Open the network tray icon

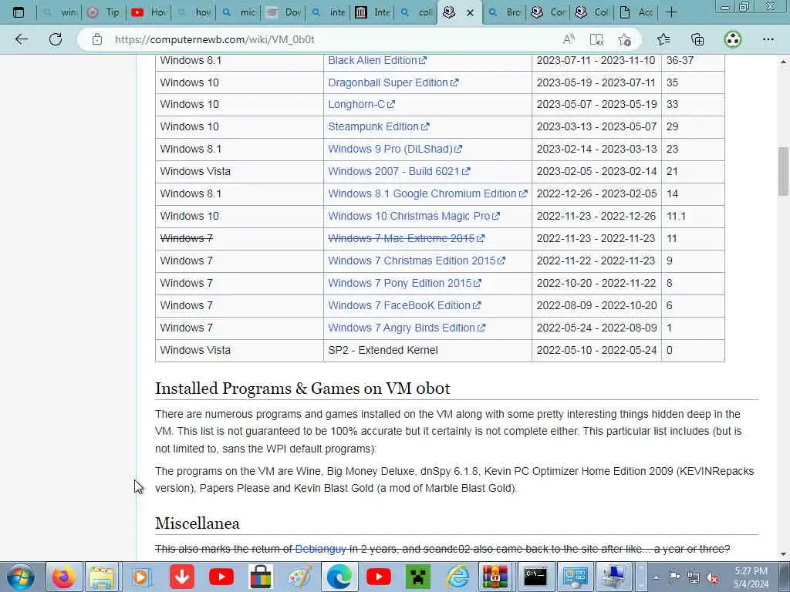point(694,577)
